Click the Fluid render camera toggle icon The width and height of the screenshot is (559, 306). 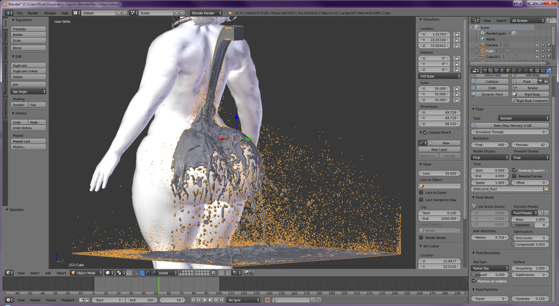click(540, 81)
